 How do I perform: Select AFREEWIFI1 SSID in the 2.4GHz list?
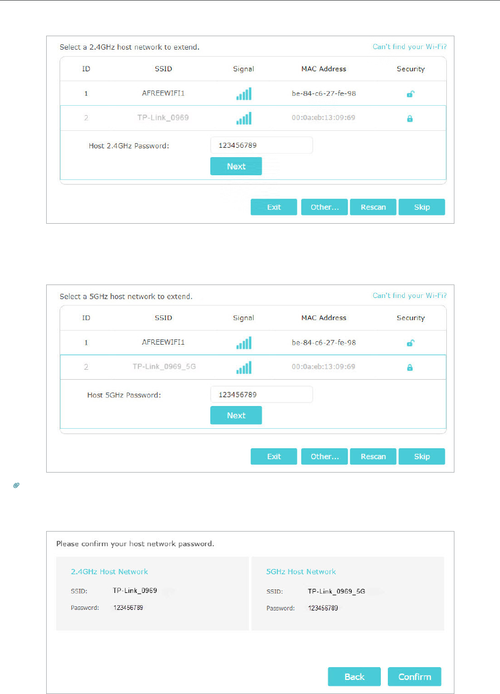pos(164,93)
